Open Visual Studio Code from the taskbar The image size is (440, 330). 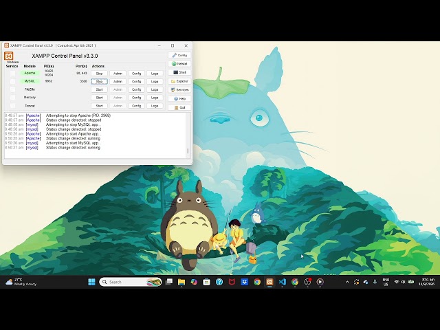tap(283, 282)
